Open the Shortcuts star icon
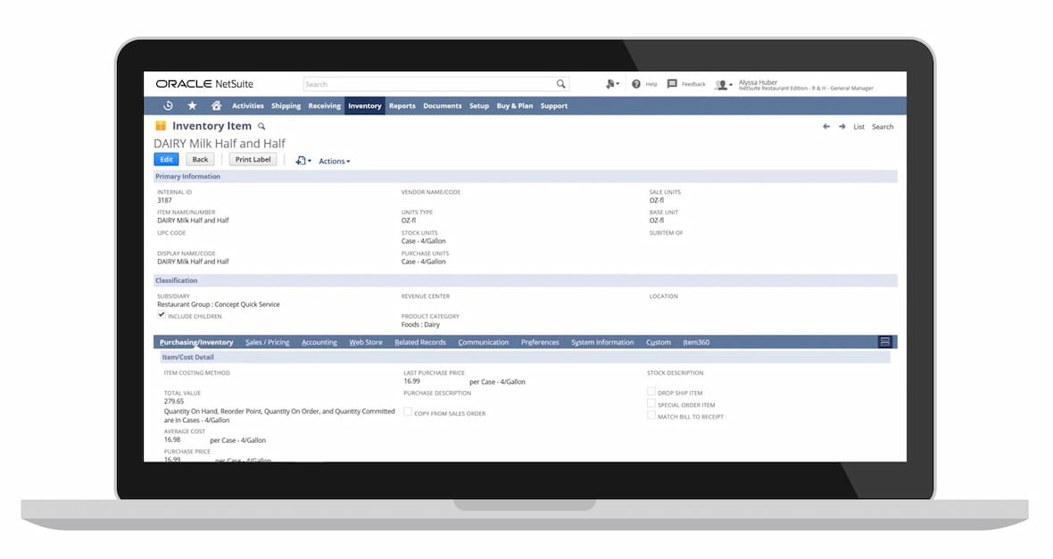The width and height of the screenshot is (1053, 559). (x=192, y=105)
